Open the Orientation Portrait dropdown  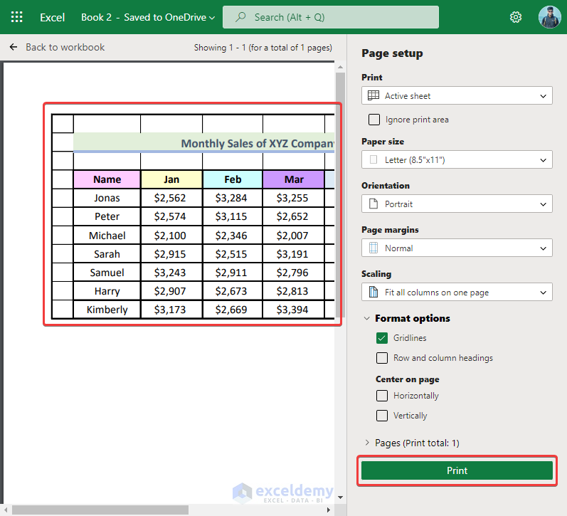pyautogui.click(x=457, y=204)
